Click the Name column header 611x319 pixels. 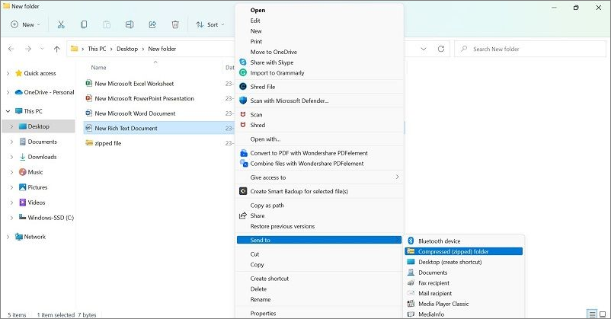click(99, 68)
